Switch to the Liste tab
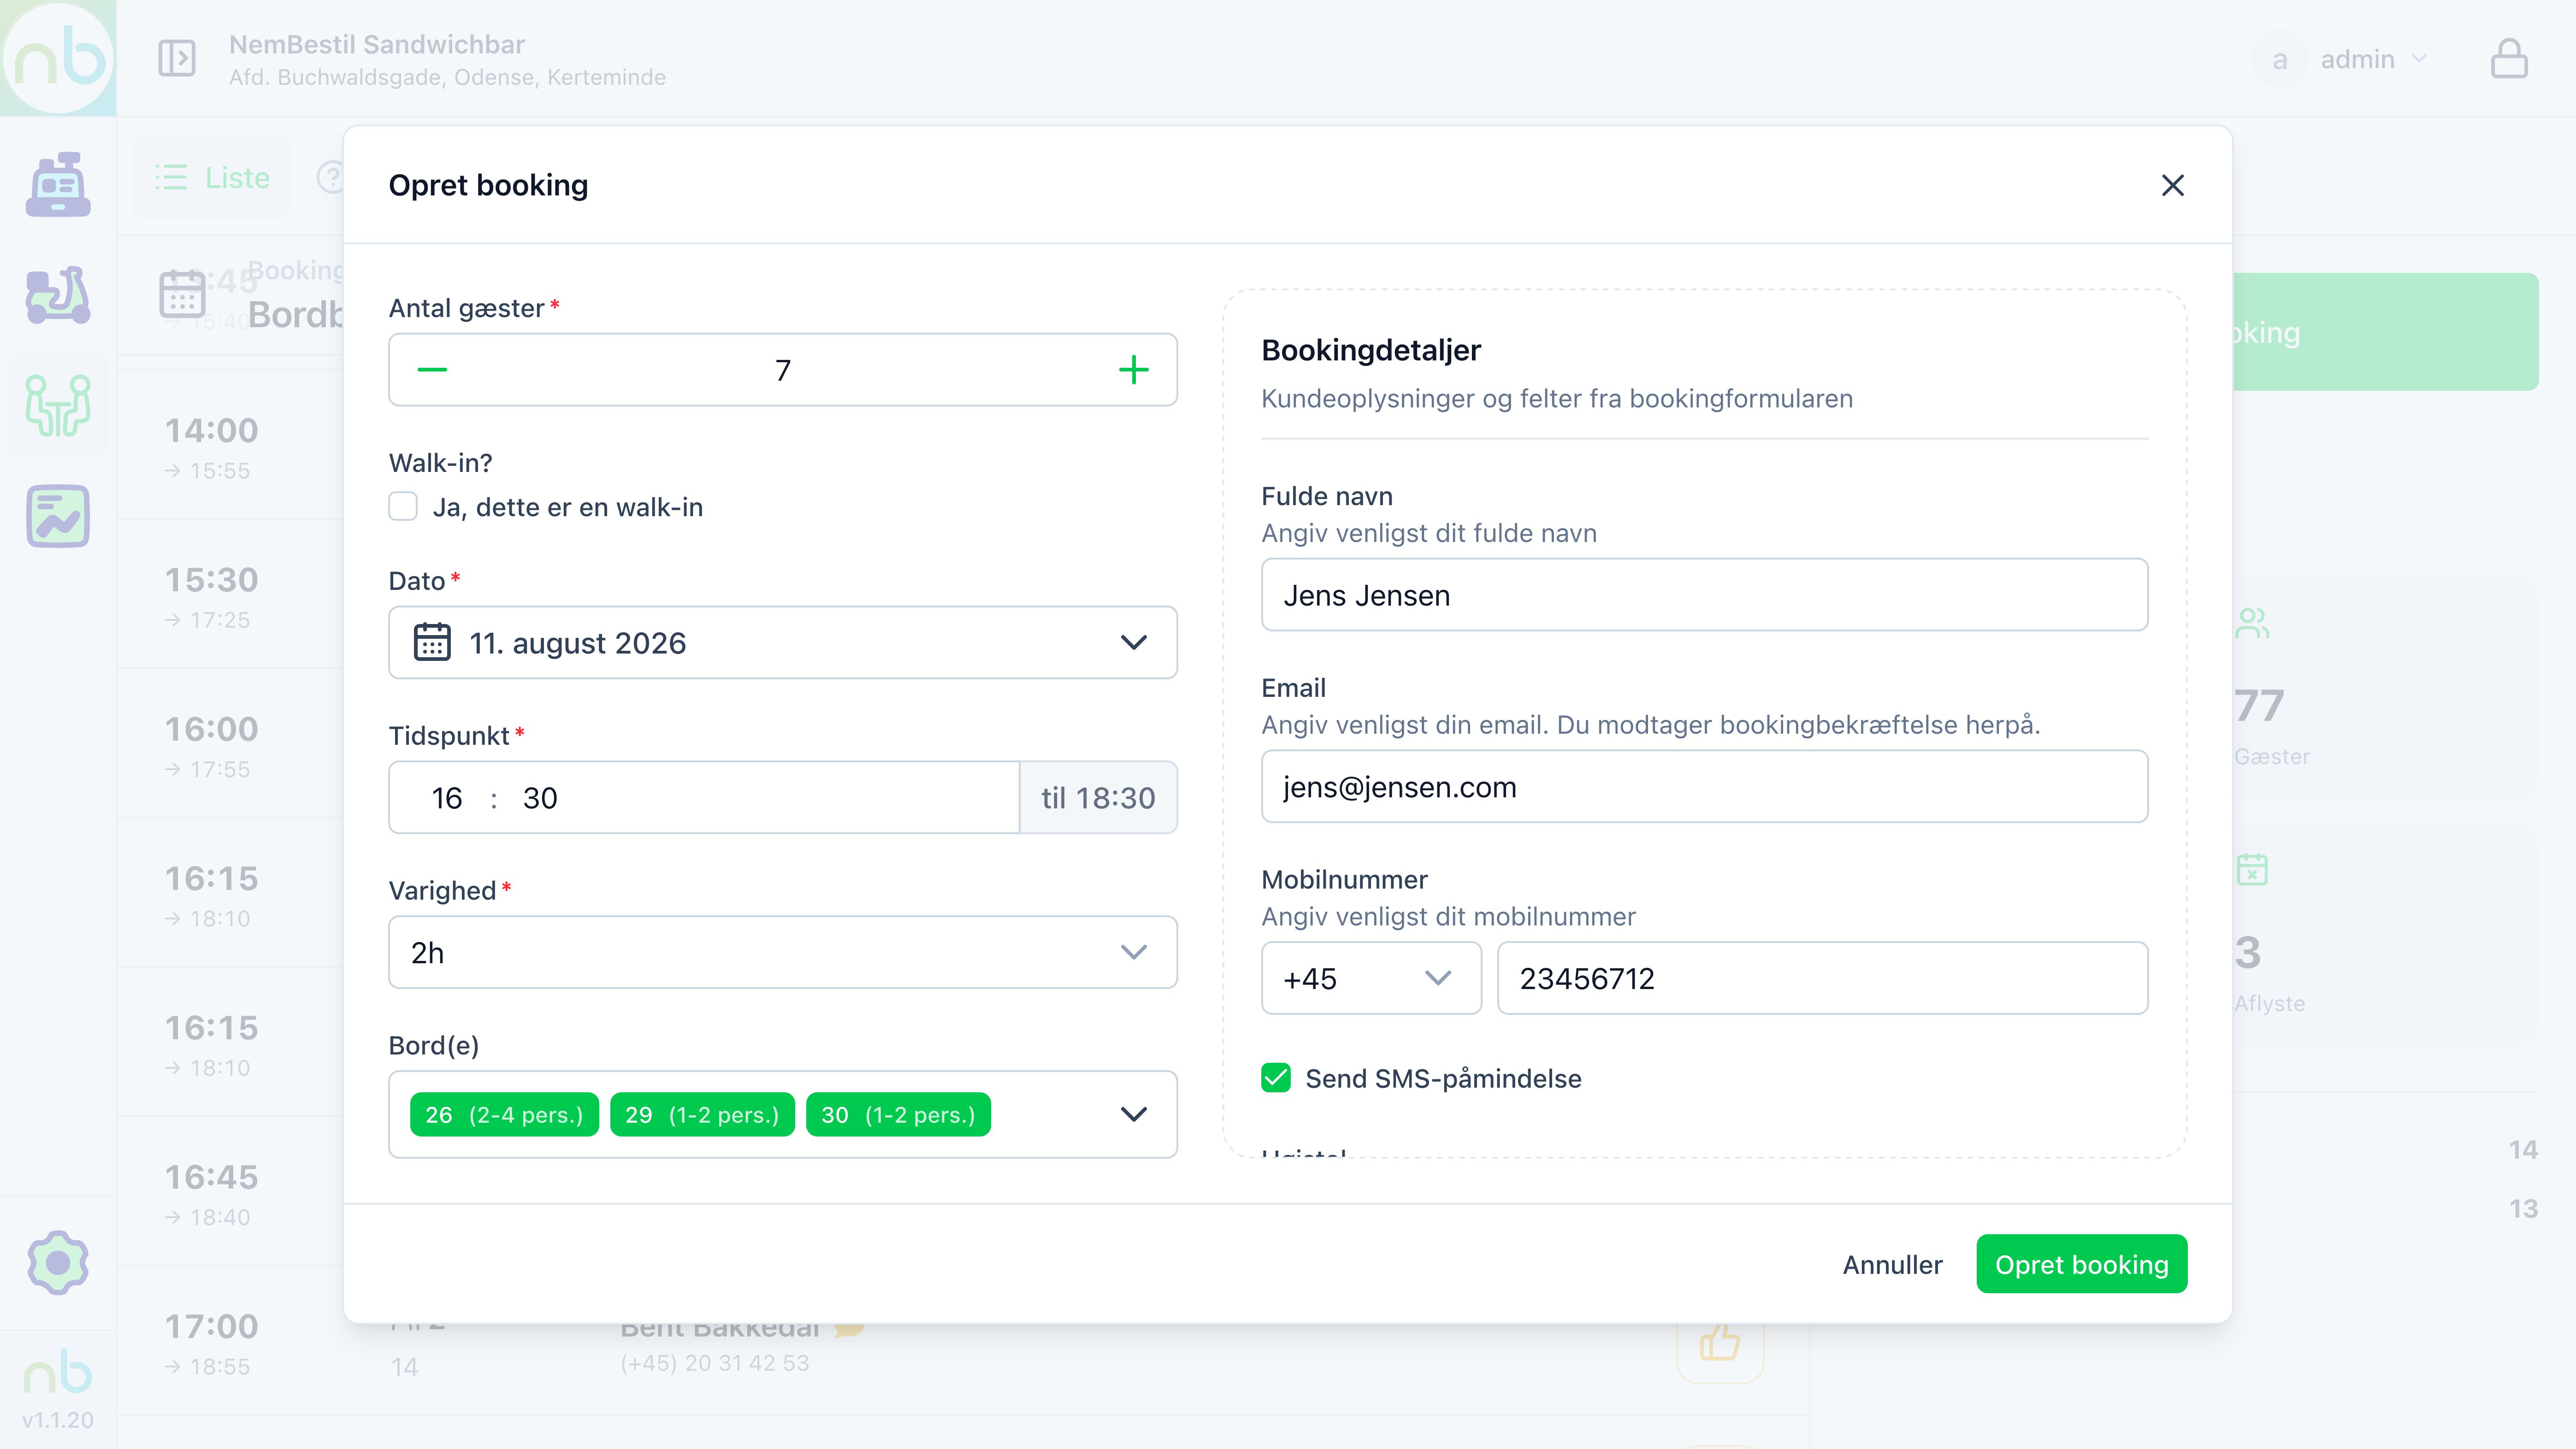Screen dimensions: 2576x1449 (212, 178)
